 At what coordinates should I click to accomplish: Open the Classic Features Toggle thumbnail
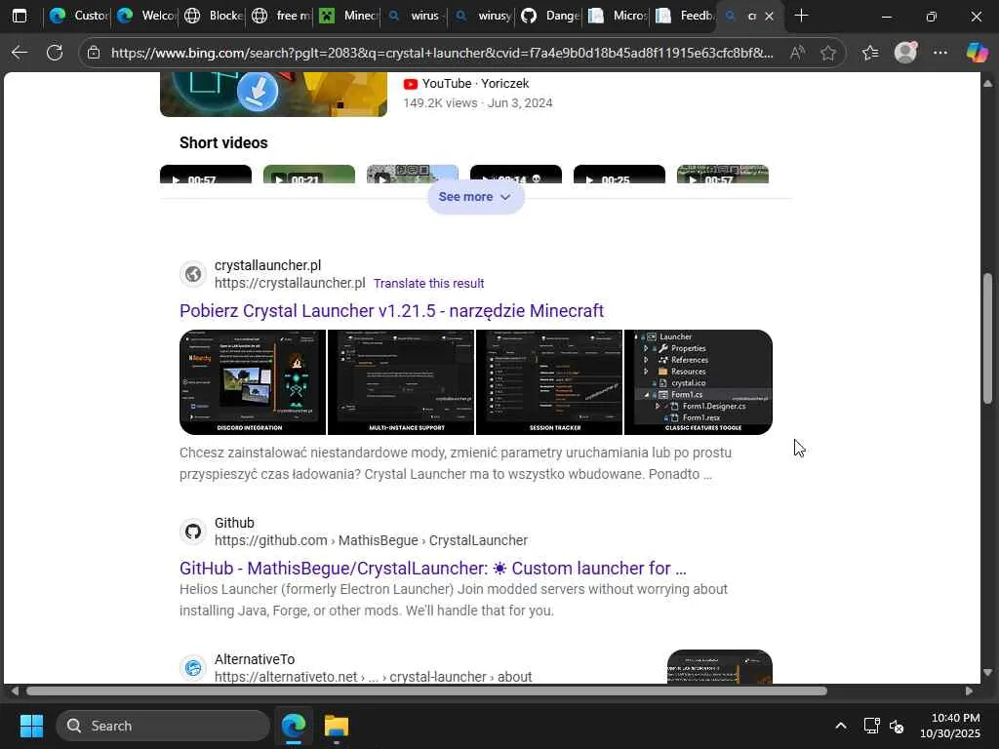[699, 382]
